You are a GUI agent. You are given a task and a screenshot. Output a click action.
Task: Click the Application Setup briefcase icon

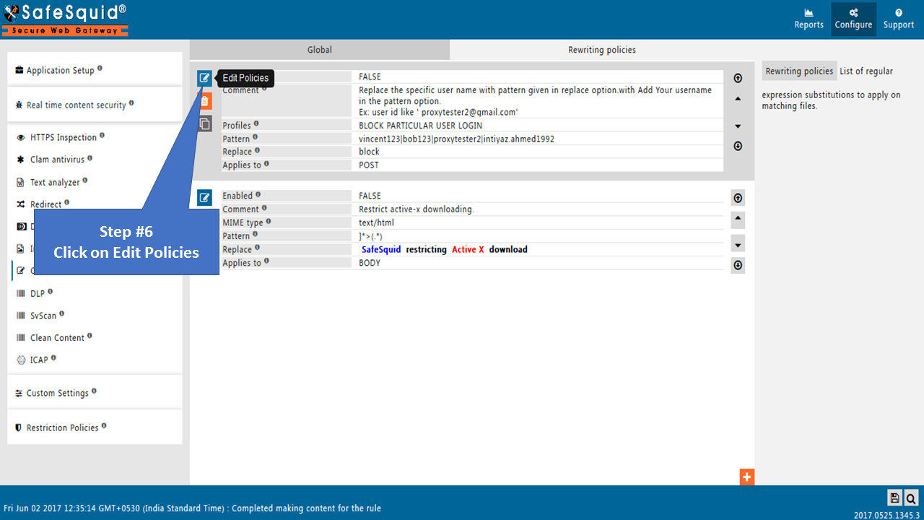click(19, 70)
